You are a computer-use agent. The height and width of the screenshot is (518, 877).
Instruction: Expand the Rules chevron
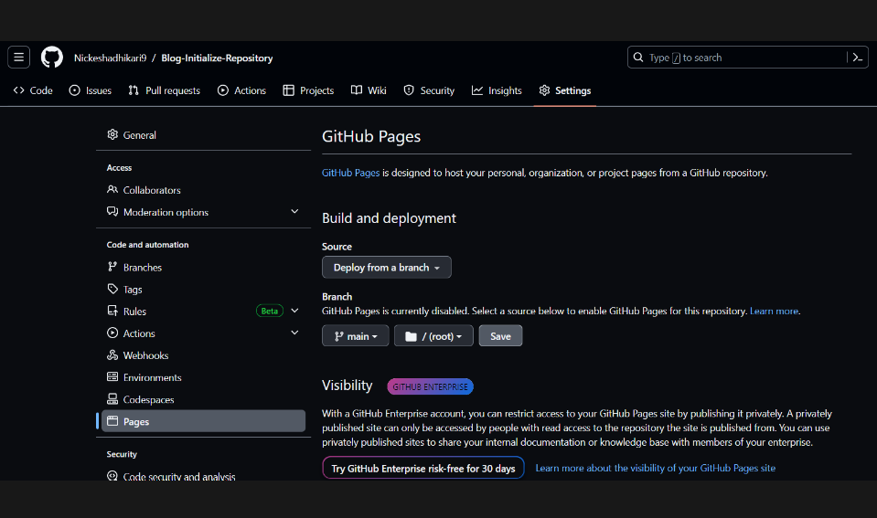294,311
